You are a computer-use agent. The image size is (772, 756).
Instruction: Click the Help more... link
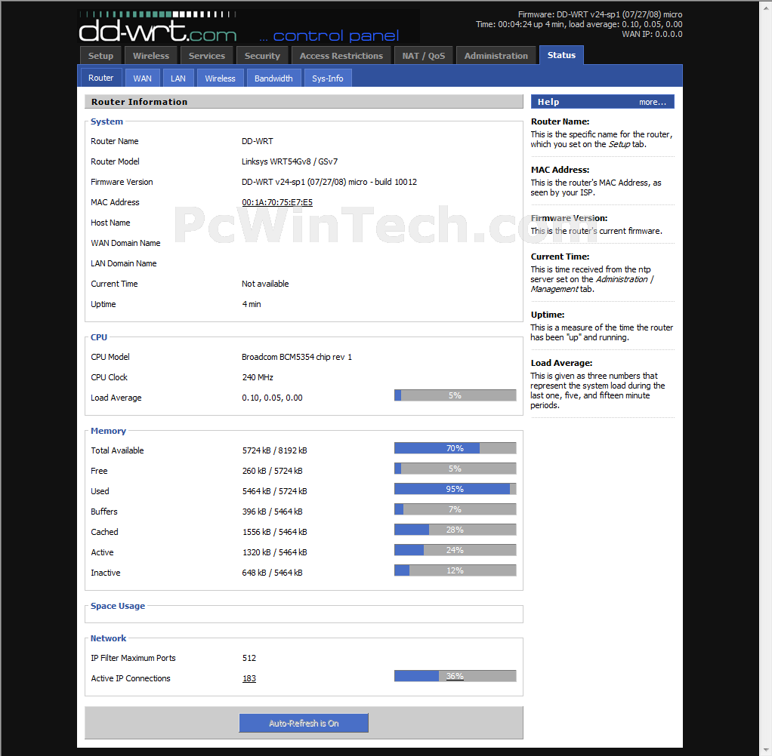tap(653, 102)
